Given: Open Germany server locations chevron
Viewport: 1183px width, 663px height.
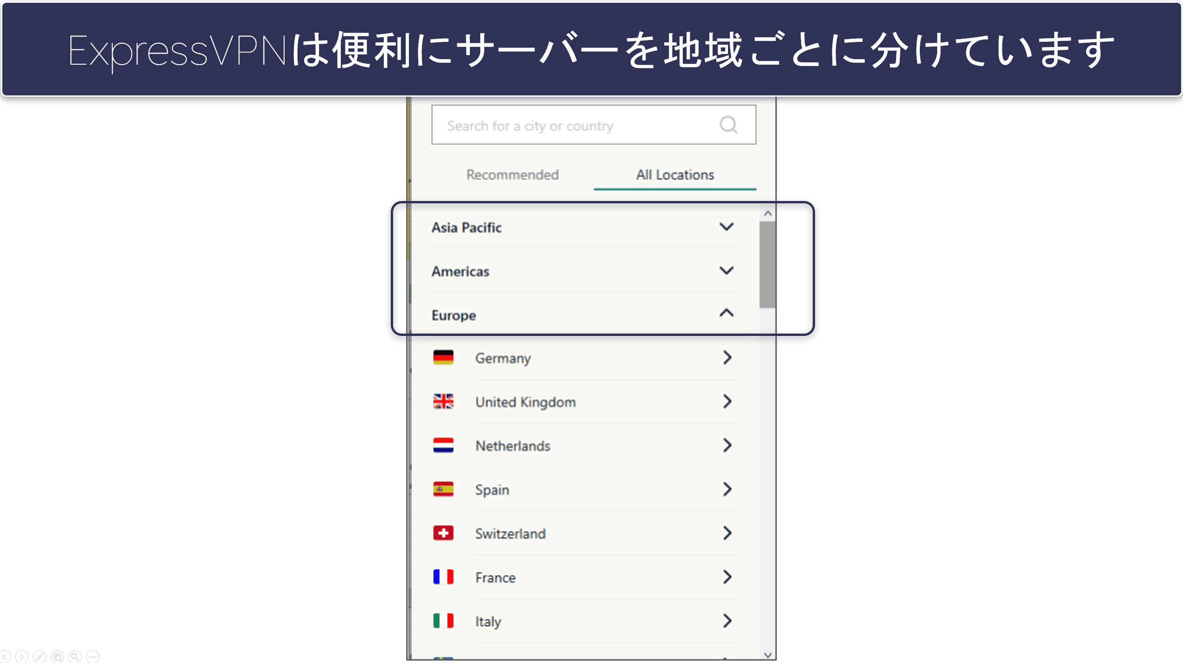Looking at the screenshot, I should tap(727, 357).
